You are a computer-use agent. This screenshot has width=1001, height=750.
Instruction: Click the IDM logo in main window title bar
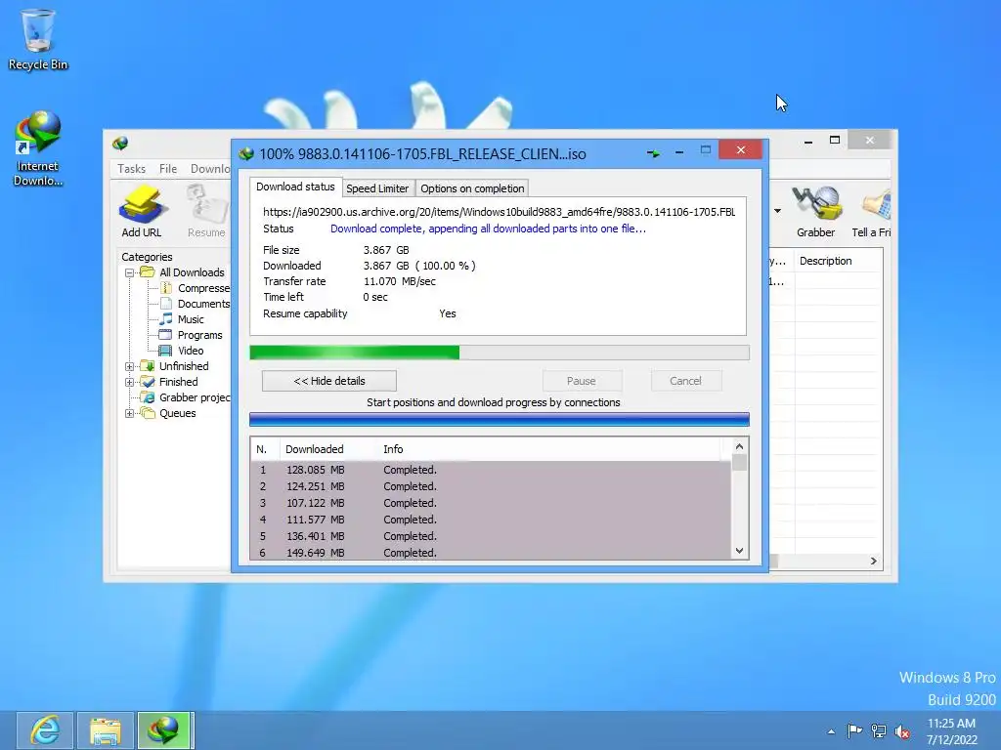click(120, 144)
